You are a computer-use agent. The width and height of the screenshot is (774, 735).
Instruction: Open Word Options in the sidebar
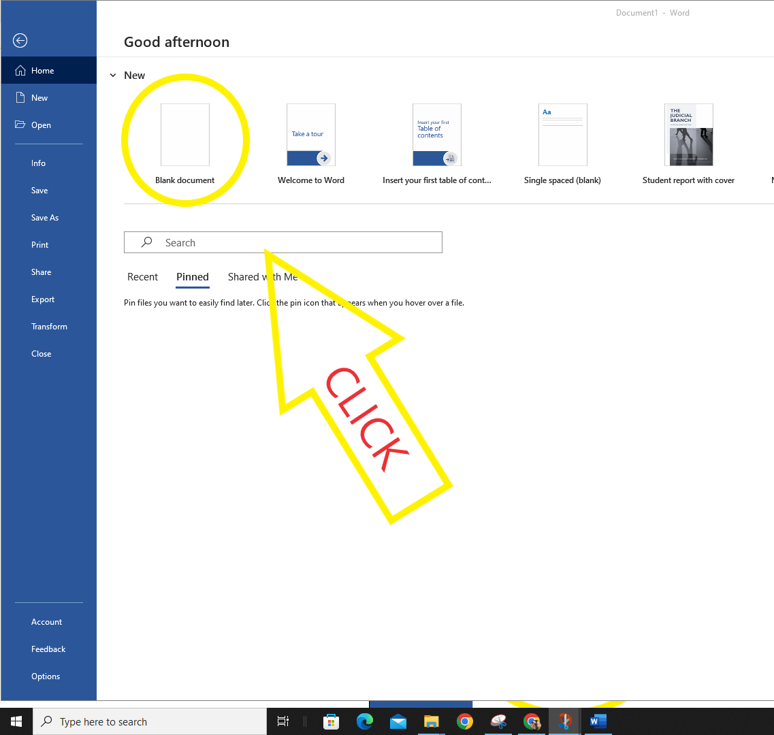[46, 676]
